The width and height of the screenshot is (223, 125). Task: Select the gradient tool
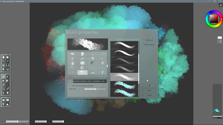[x=8, y=81]
